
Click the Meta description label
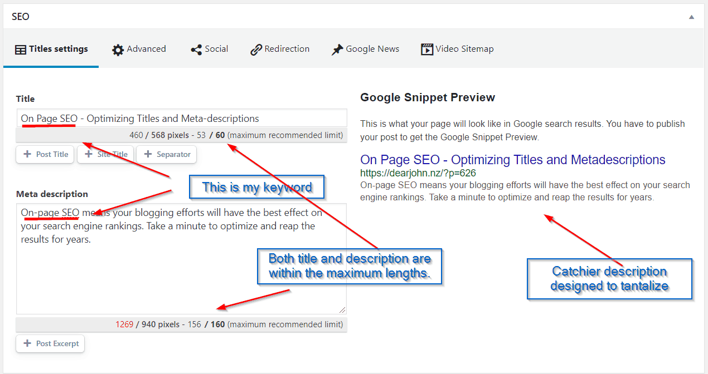pyautogui.click(x=52, y=194)
